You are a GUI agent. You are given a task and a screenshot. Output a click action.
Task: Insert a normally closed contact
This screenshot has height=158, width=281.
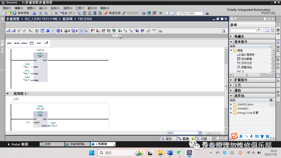click(x=17, y=43)
